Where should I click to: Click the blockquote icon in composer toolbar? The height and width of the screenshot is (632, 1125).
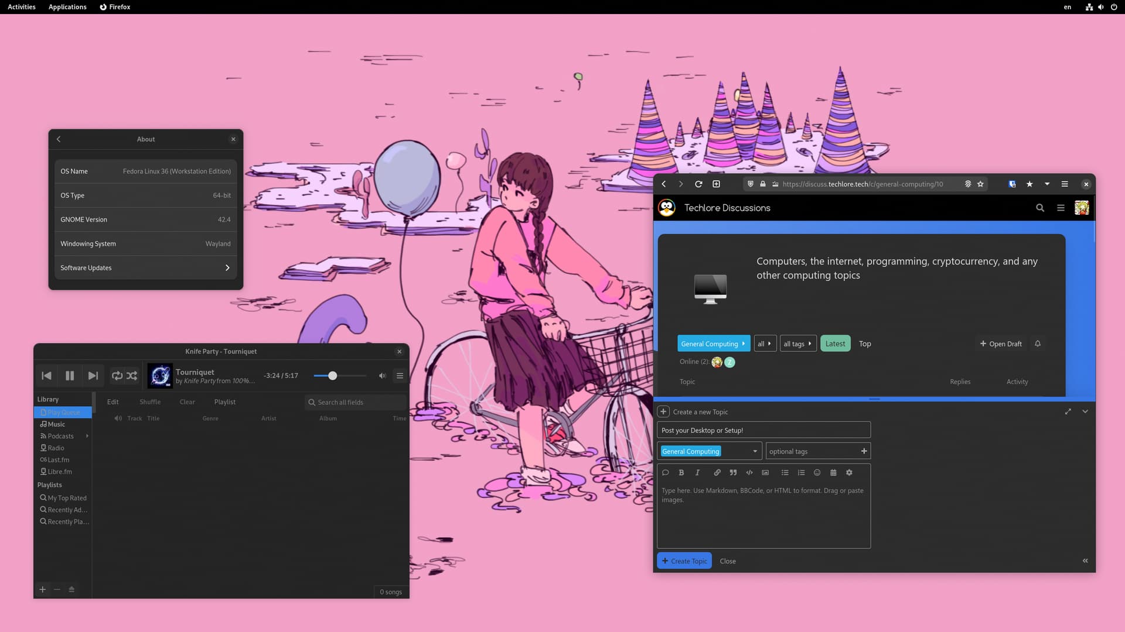(733, 473)
